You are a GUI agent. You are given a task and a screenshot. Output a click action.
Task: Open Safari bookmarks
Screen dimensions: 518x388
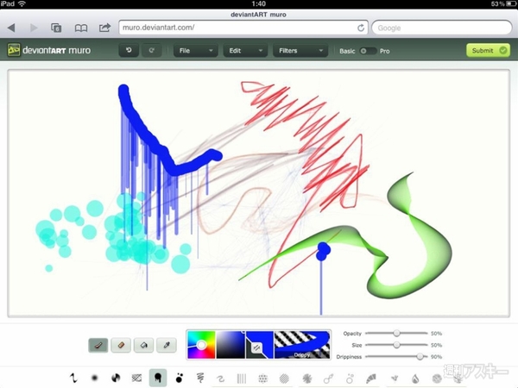(x=81, y=28)
